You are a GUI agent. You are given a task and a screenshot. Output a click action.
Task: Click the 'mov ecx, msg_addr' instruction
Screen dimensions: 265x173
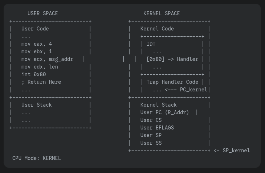pyautogui.click(x=47, y=59)
